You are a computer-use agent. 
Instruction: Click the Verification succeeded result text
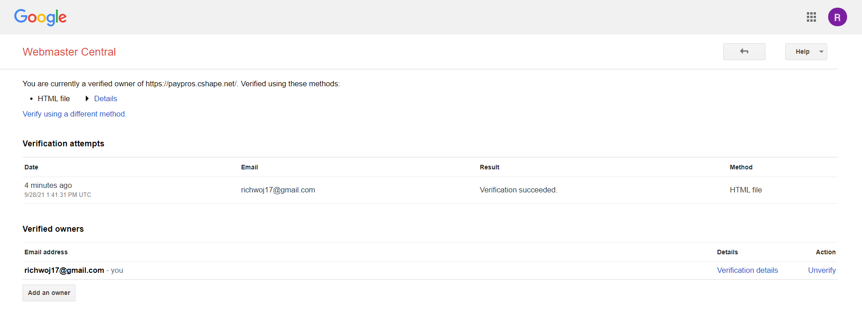click(x=518, y=190)
